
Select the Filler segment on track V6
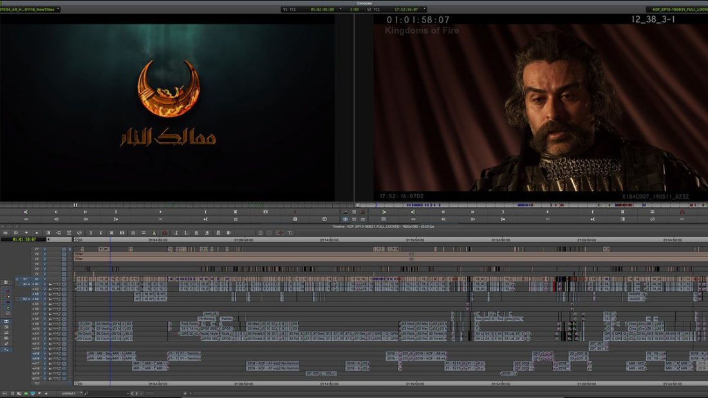tap(391, 254)
